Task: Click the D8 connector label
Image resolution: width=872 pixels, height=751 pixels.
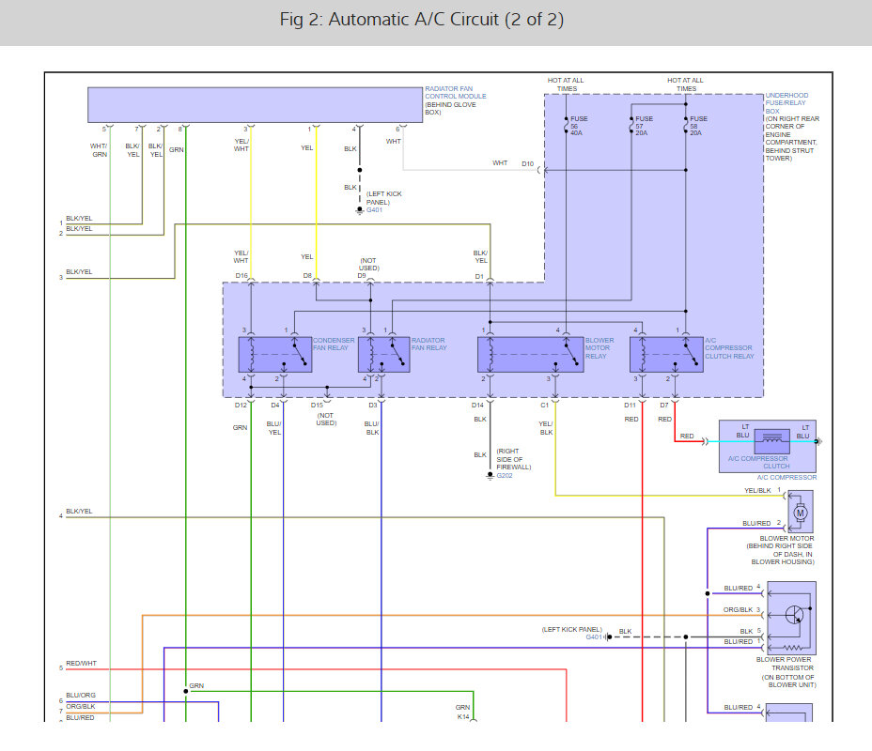Action: pos(307,275)
